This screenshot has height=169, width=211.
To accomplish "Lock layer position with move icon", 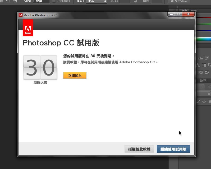I will 204,101.
